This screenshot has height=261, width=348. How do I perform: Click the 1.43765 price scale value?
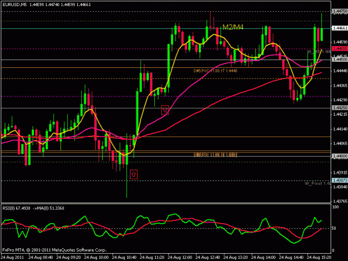point(340,201)
